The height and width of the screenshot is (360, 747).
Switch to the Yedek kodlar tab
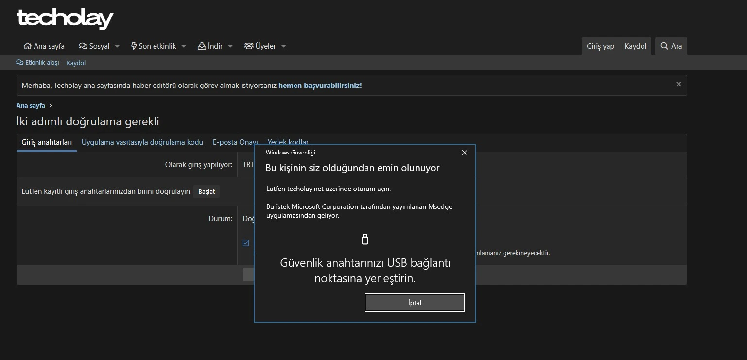tap(288, 142)
